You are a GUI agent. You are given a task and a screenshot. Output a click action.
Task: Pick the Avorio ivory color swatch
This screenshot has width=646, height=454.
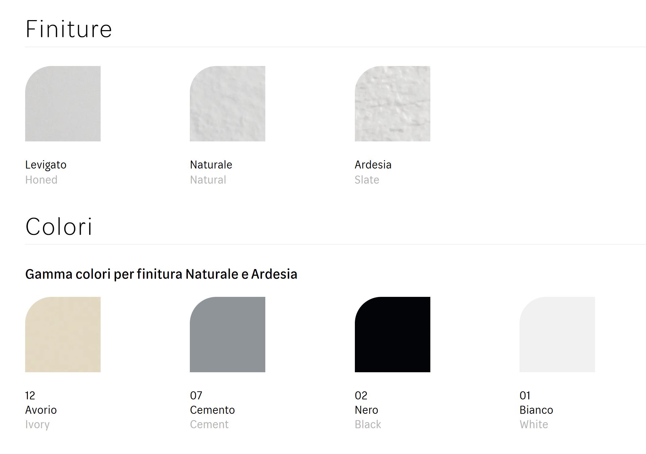pos(63,334)
